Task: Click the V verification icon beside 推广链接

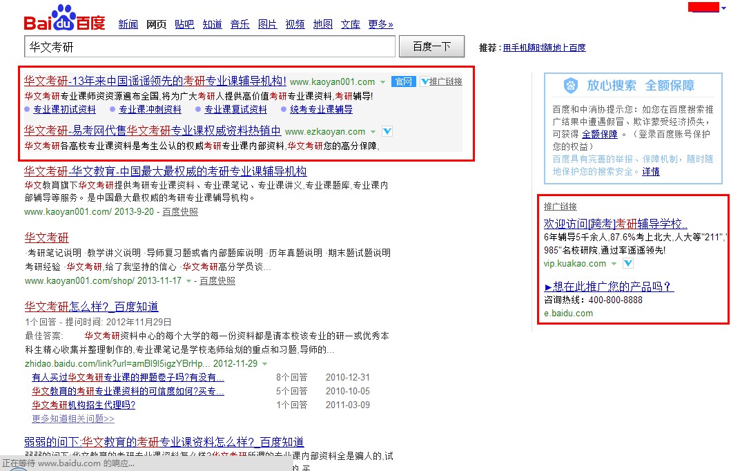Action: tap(425, 81)
